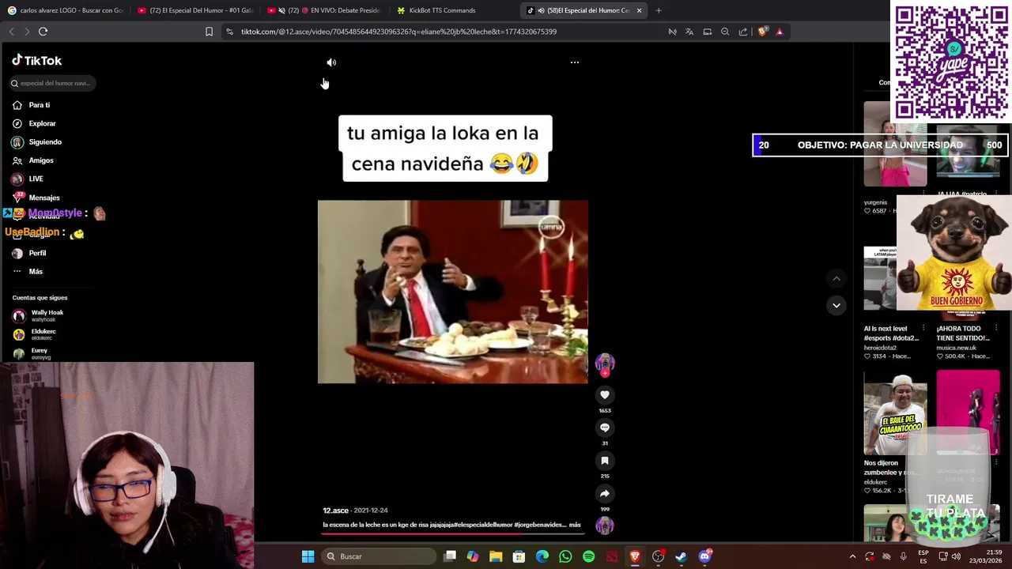Open a new browser tab

(x=659, y=10)
